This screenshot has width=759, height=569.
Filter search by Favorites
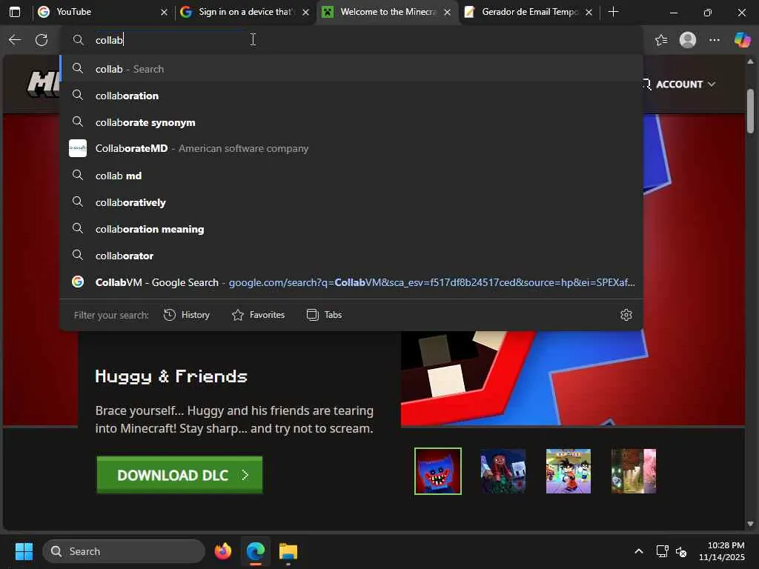[x=258, y=315]
